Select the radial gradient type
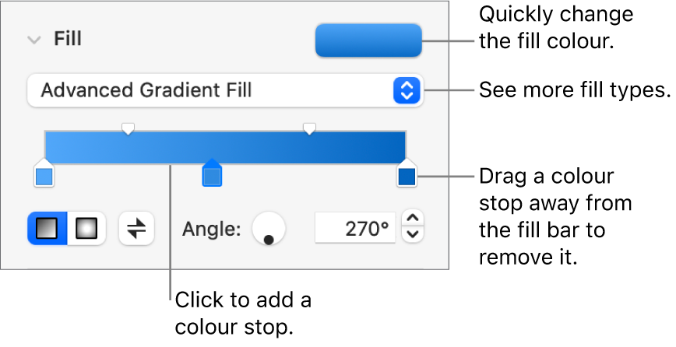 pos(86,230)
